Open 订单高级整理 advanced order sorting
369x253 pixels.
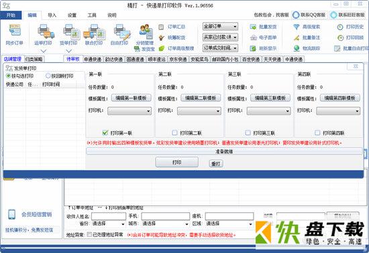coord(176,48)
